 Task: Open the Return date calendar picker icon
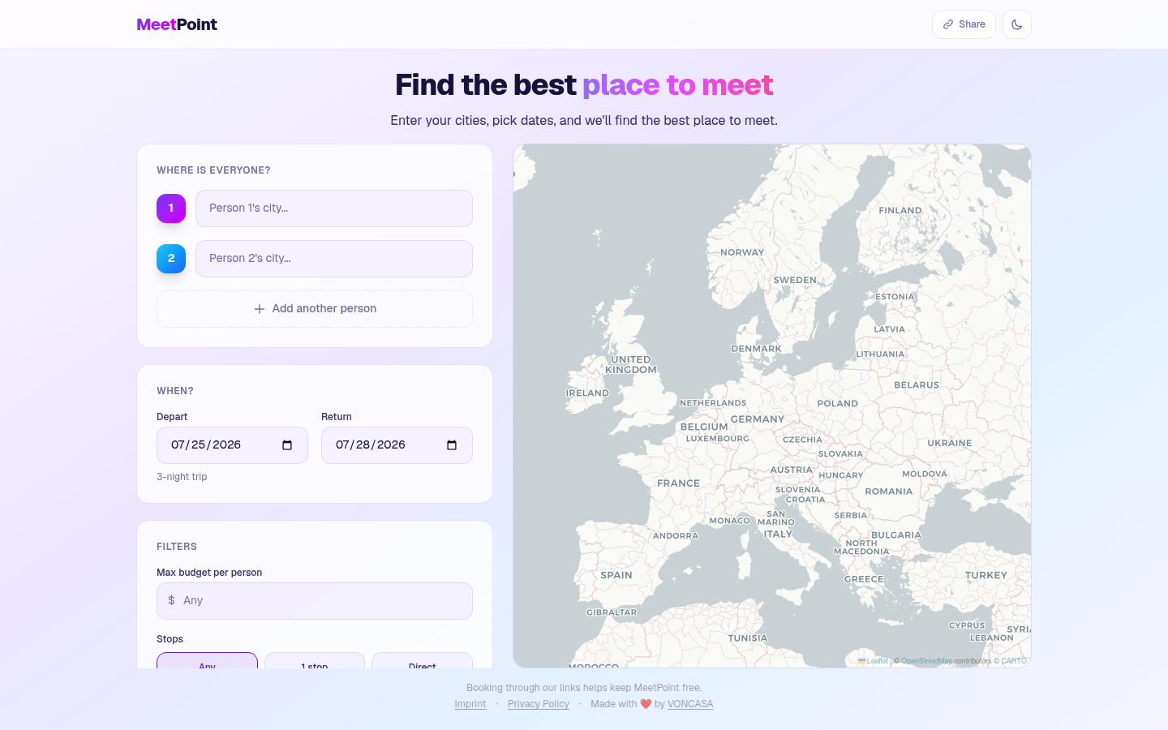pos(452,445)
